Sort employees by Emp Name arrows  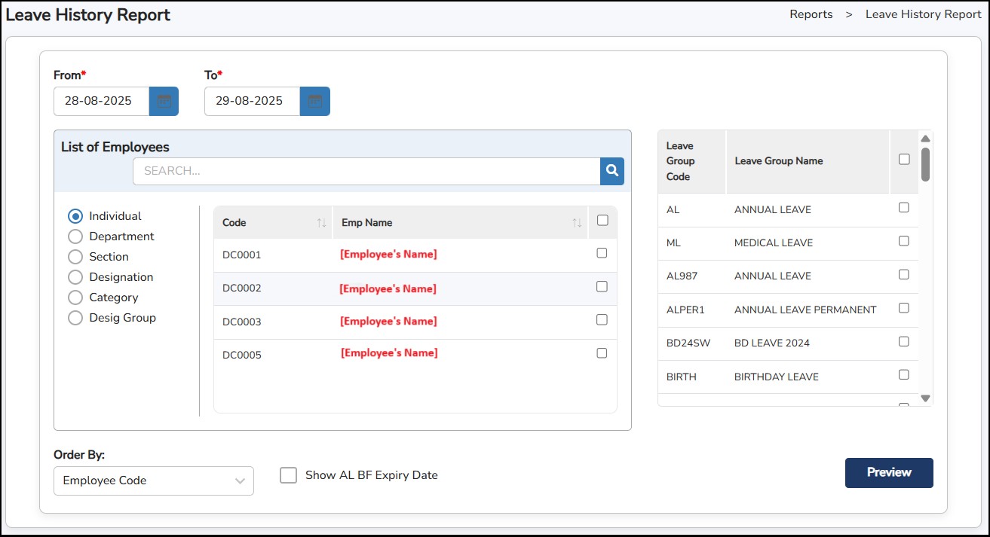pos(577,223)
